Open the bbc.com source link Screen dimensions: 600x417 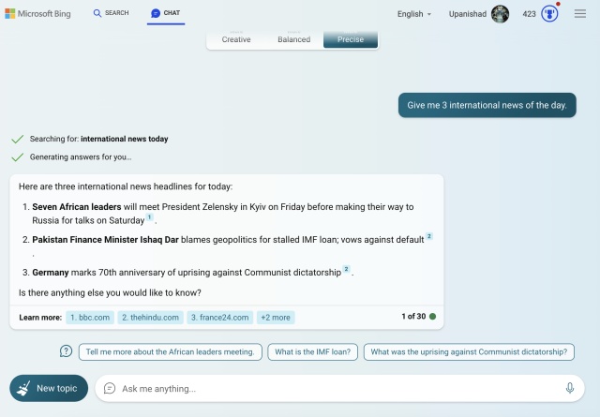[90, 318]
